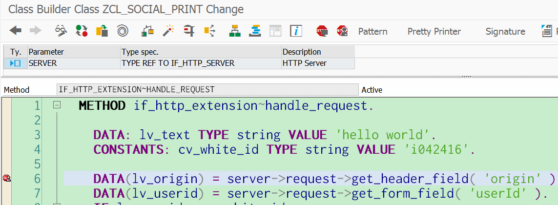Viewport: 558px width, 205px height.
Task: Click line number 4 in the gutter
Action: coord(38,149)
